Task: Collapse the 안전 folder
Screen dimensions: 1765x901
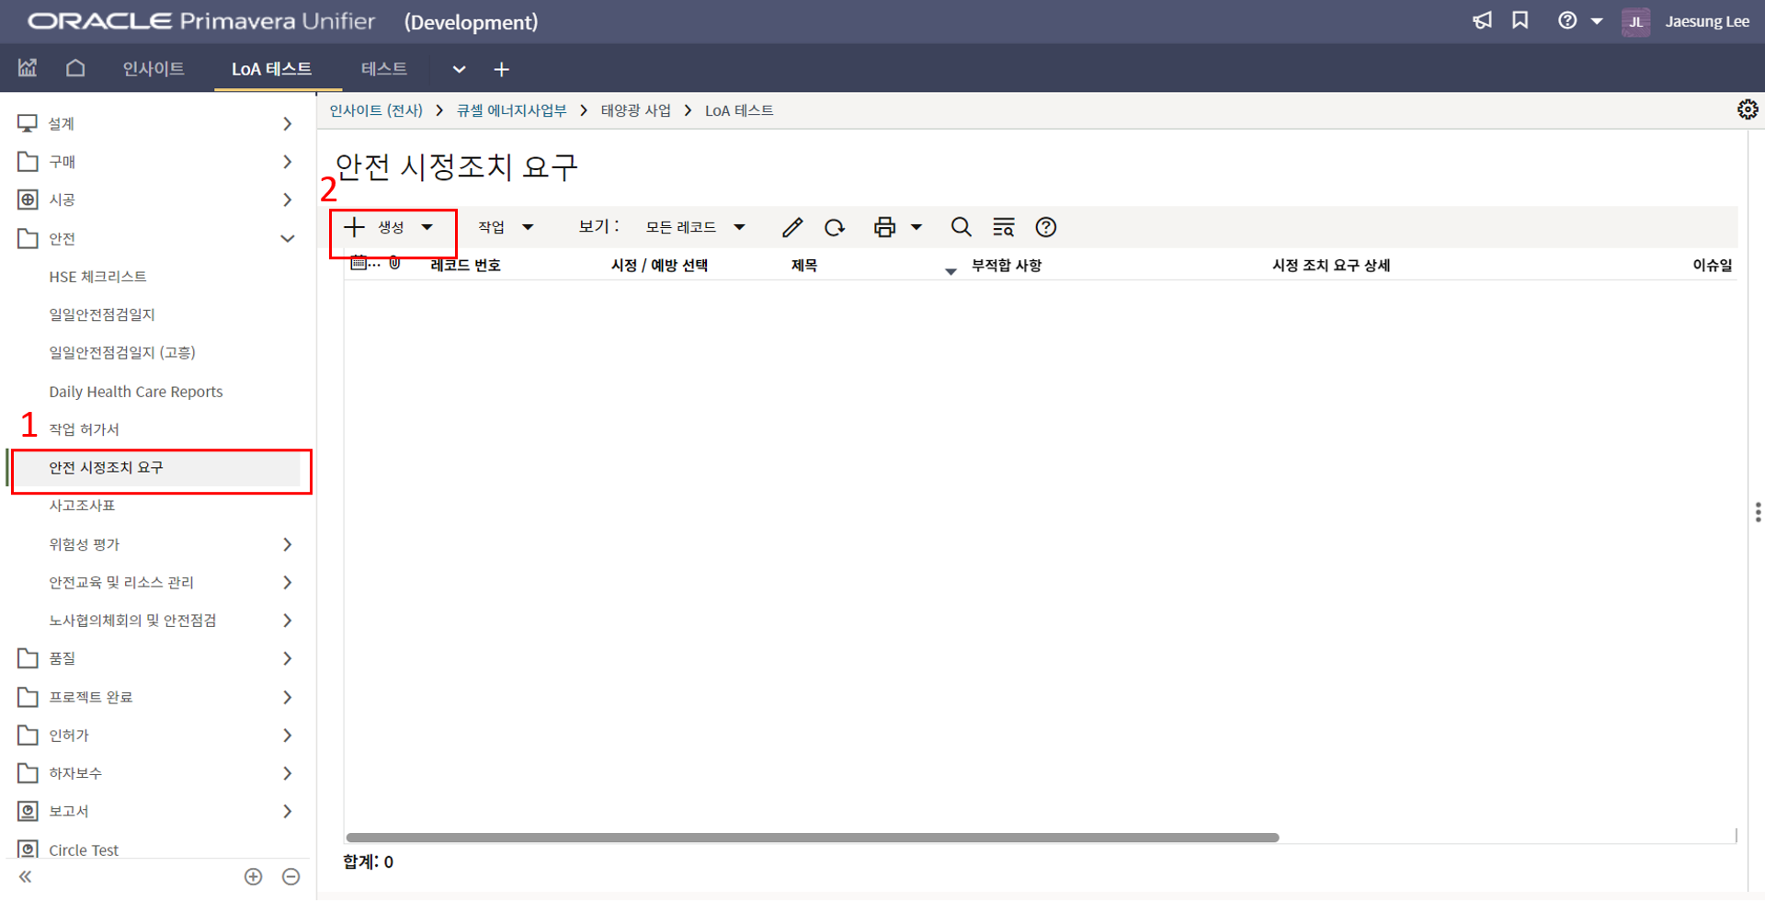Action: coord(287,239)
